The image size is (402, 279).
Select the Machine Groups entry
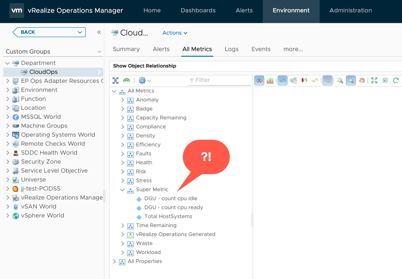44,126
